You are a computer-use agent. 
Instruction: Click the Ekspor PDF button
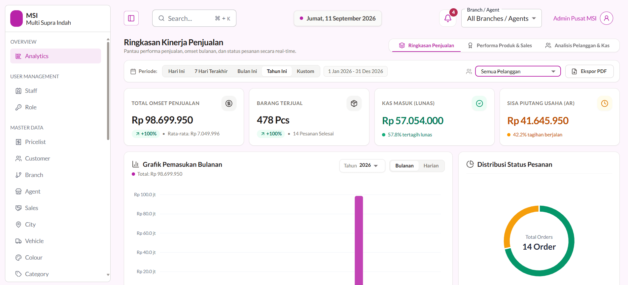pos(589,71)
